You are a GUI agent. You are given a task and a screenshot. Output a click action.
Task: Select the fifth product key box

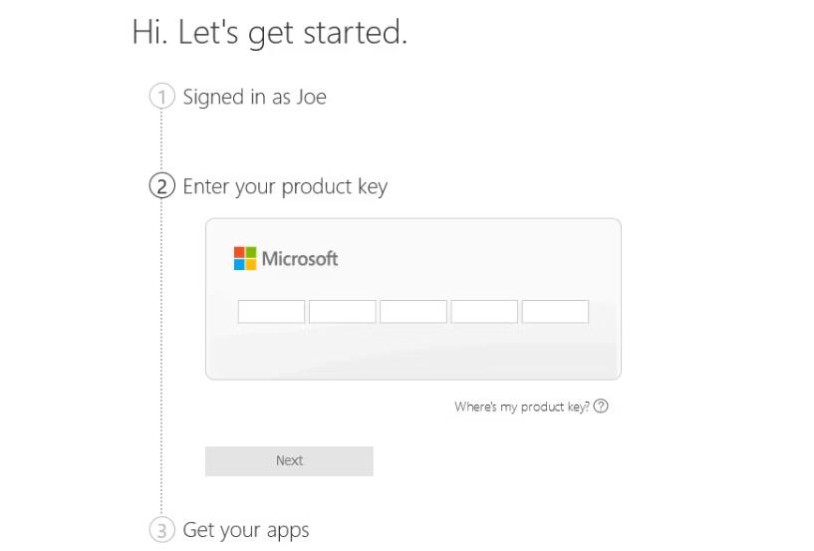[556, 312]
